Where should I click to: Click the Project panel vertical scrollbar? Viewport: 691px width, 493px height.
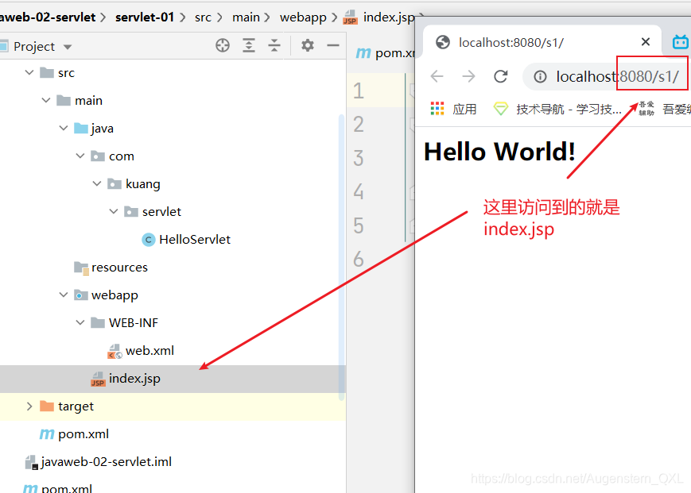(x=341, y=257)
